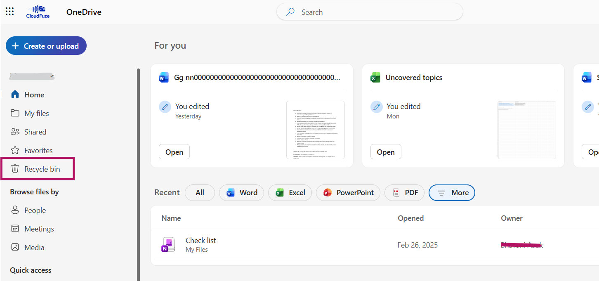Click the PDF icon in filter chip
Image resolution: width=599 pixels, height=281 pixels.
pos(396,193)
